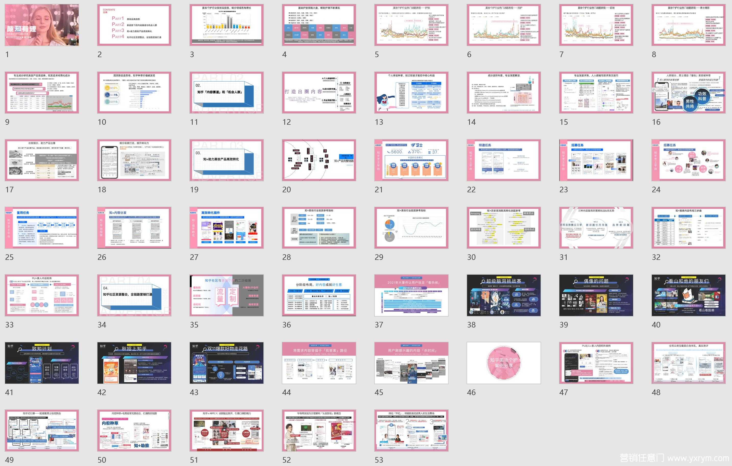
Task: Open slide 2 CONTENTS 目录 thumbnail
Action: point(134,25)
